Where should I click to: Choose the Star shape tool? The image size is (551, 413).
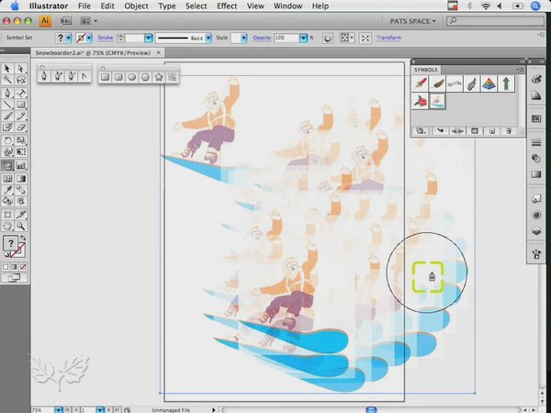pyautogui.click(x=159, y=77)
